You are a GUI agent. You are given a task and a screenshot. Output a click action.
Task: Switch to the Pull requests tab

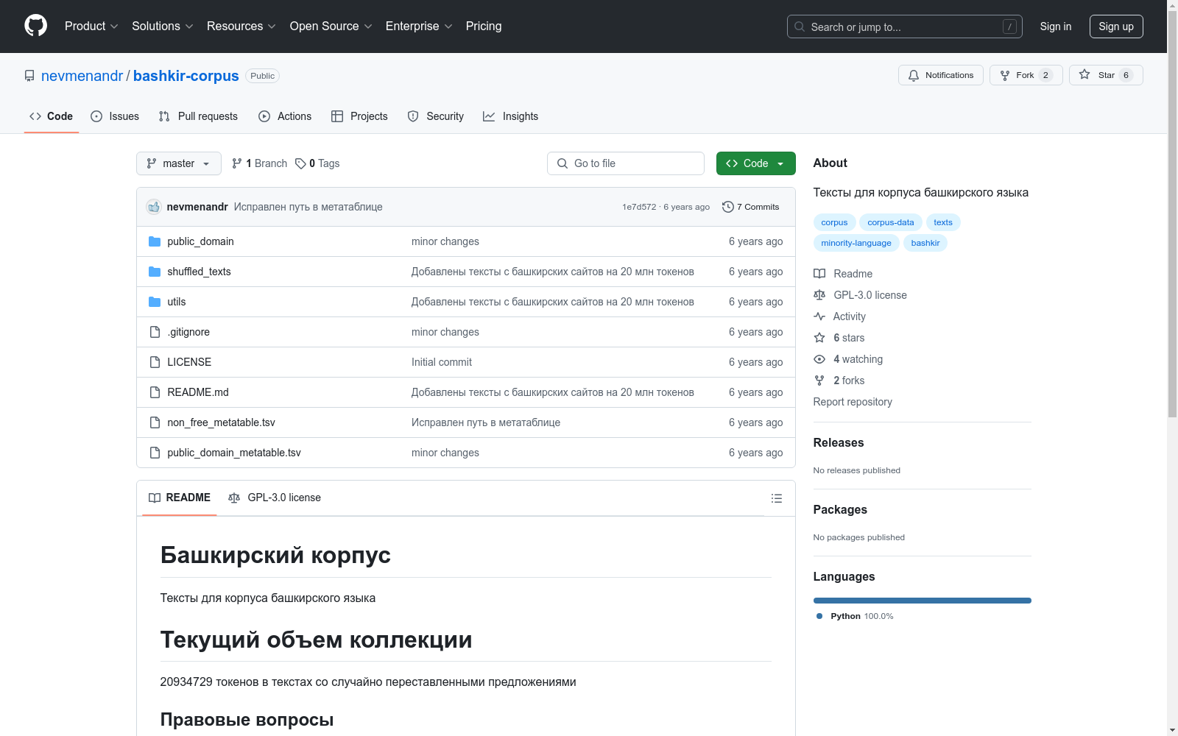198,116
